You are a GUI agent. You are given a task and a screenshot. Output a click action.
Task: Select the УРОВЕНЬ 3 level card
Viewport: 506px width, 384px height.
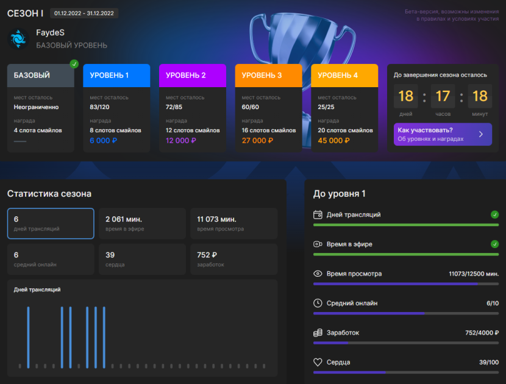(268, 108)
